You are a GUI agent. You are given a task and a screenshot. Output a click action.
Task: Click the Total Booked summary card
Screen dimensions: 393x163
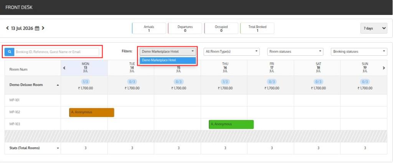257,28
